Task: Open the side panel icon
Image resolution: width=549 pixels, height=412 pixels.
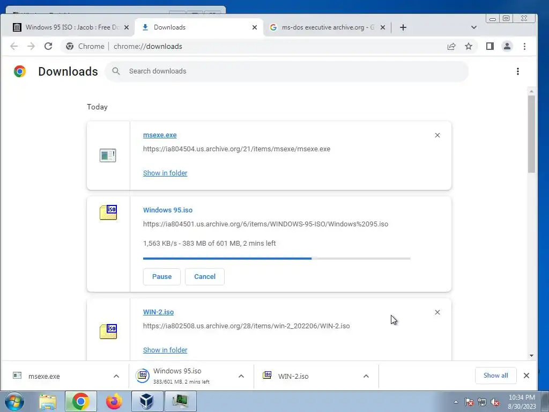Action: pyautogui.click(x=490, y=46)
